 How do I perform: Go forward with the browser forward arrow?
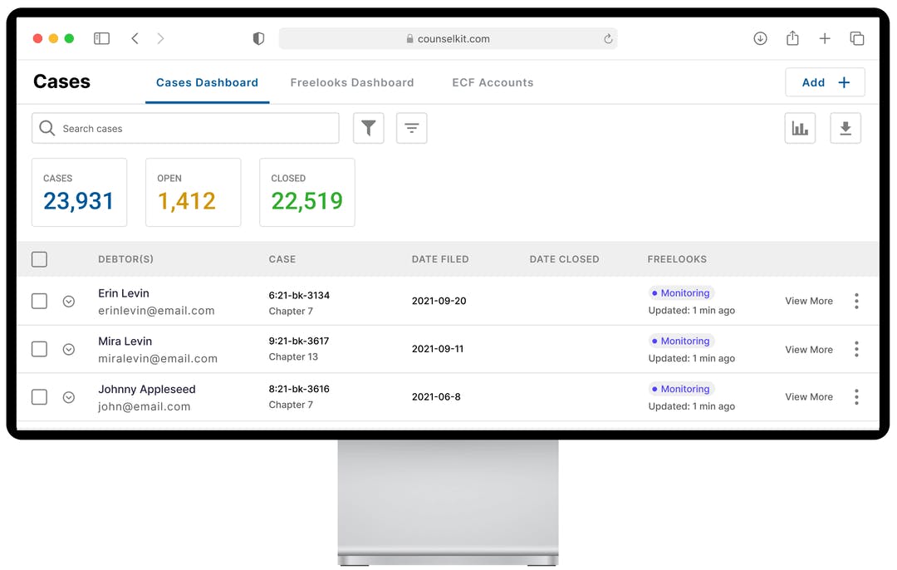click(x=161, y=38)
